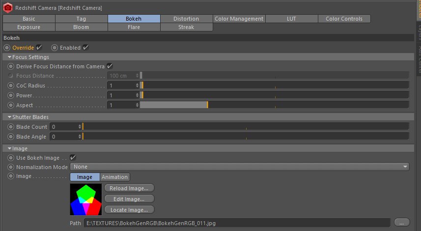Click the Blade Angle stepper arrows
This screenshot has width=421, height=231.
(x=80, y=137)
